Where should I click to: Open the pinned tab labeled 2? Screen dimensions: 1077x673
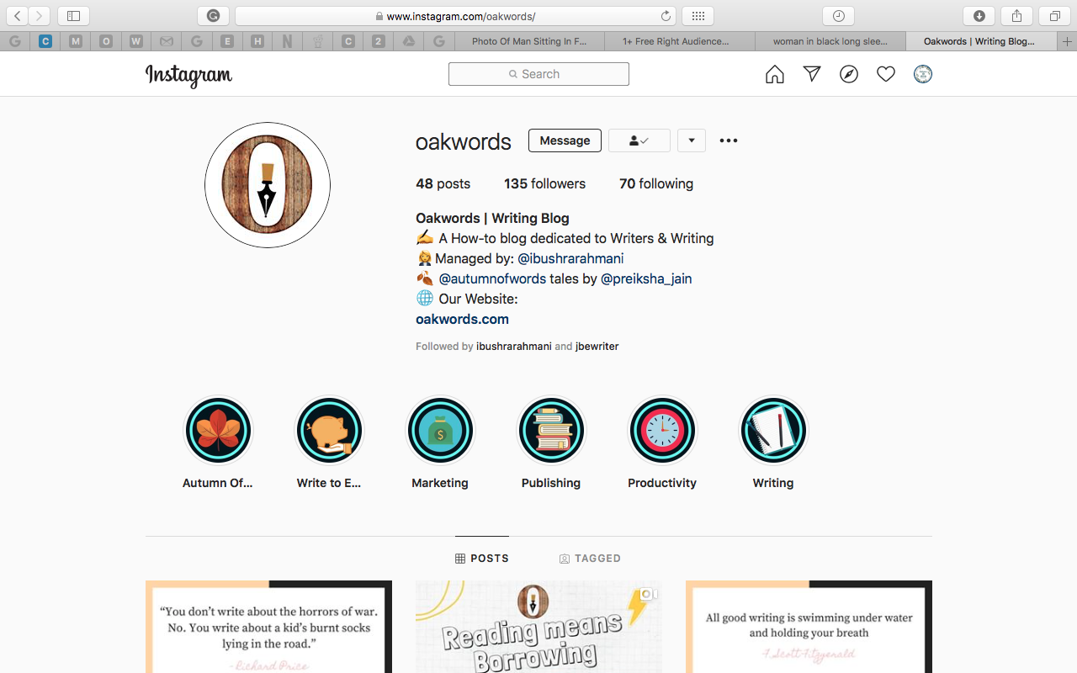coord(379,41)
